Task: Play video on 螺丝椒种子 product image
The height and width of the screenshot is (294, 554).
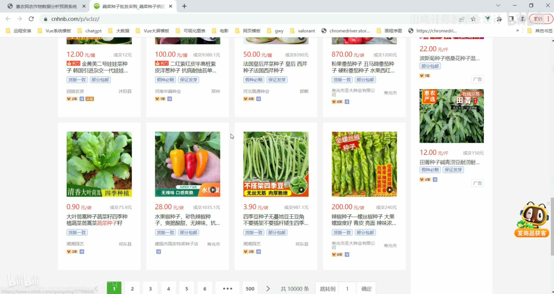Action: click(x=390, y=190)
